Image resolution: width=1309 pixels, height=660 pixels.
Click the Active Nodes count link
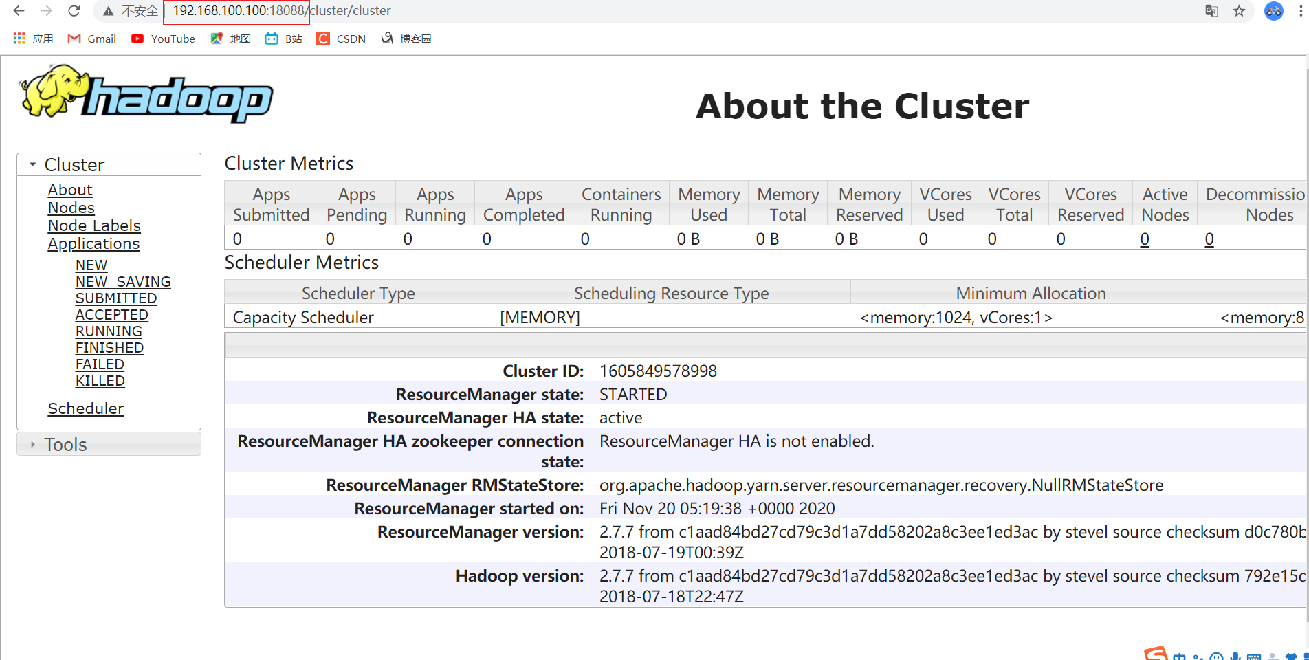pyautogui.click(x=1145, y=239)
